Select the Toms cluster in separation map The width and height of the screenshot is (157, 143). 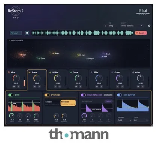tap(41, 58)
